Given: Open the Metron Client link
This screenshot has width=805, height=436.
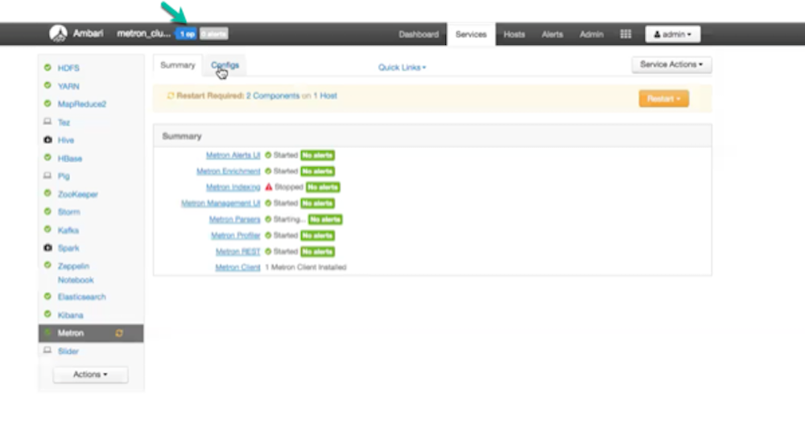Looking at the screenshot, I should pos(237,267).
